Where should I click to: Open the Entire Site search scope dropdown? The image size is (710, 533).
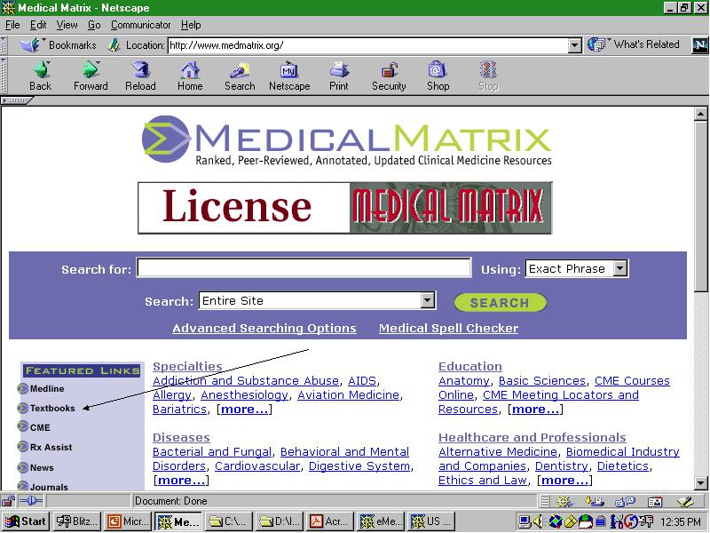427,300
